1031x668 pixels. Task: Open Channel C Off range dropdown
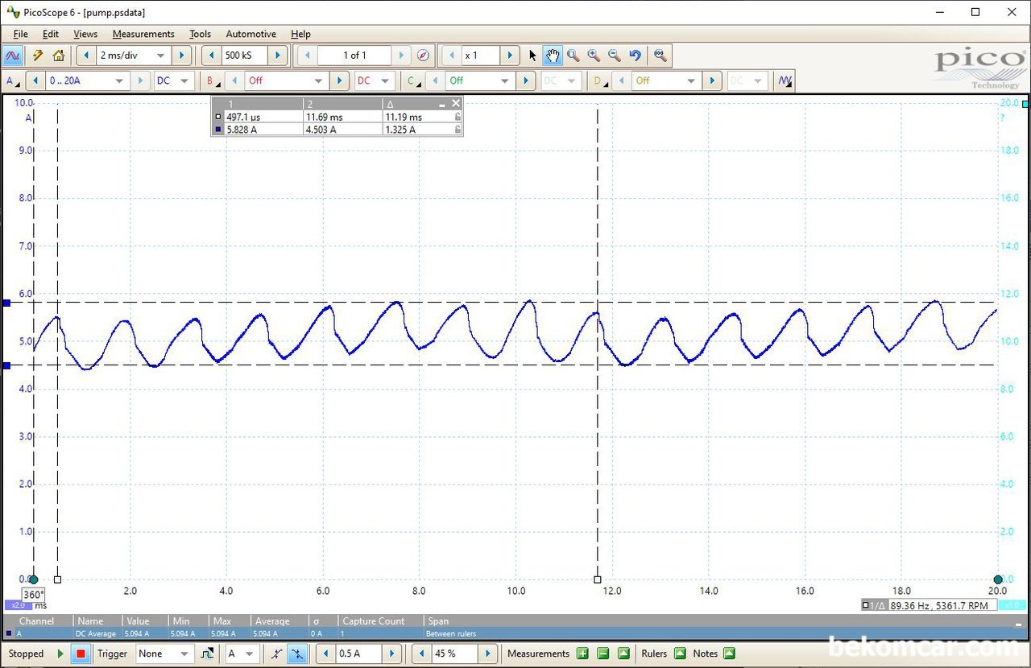(x=481, y=80)
